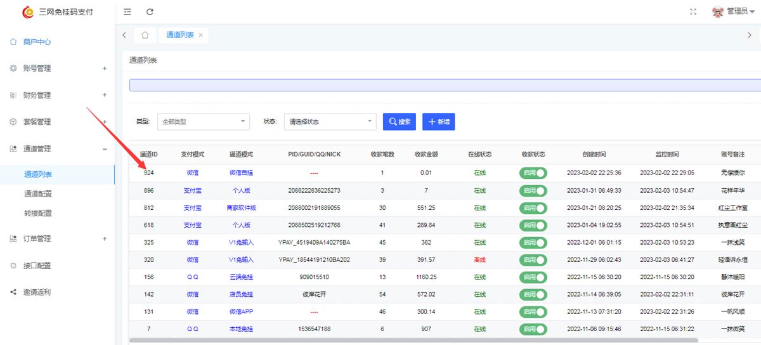Expand 订单管理 with its plus sign
The image size is (761, 345).
[x=105, y=239]
